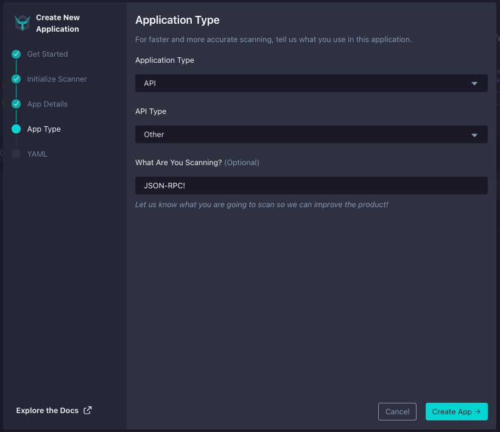Select the teal App Type step circle
This screenshot has width=500, height=432.
16,129
